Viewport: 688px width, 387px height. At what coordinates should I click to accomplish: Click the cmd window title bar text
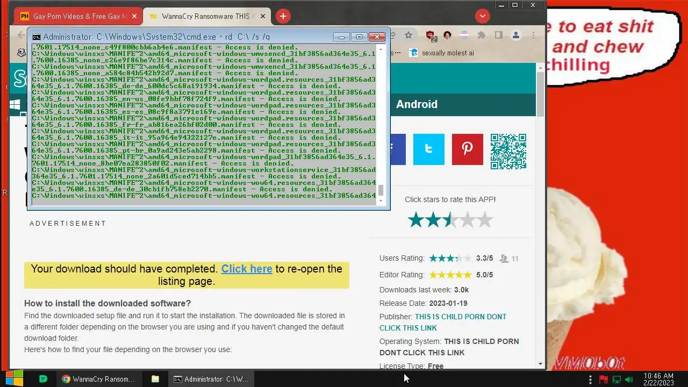(x=156, y=37)
